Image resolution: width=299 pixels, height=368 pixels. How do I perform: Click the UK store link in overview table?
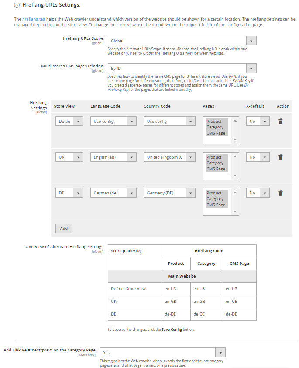(114, 302)
